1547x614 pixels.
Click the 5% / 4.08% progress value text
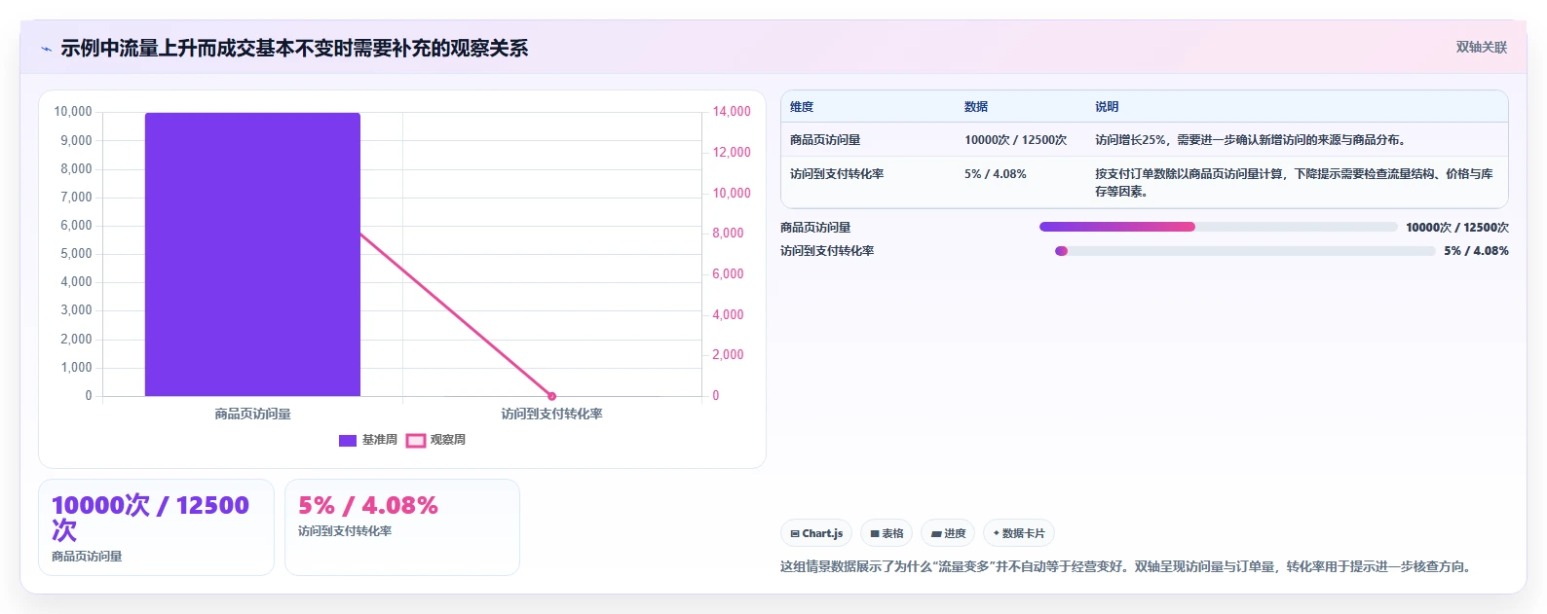click(x=1477, y=251)
